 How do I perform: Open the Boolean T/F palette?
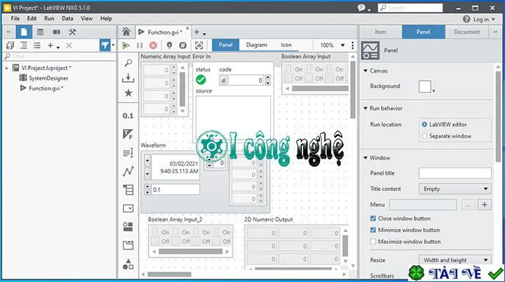coord(128,134)
